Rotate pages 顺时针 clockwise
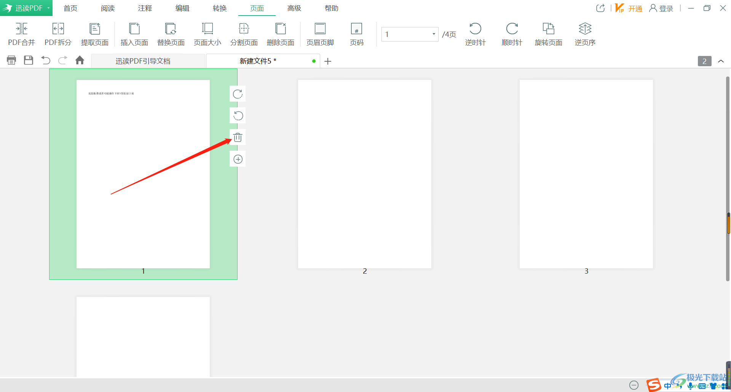731x392 pixels. tap(512, 34)
